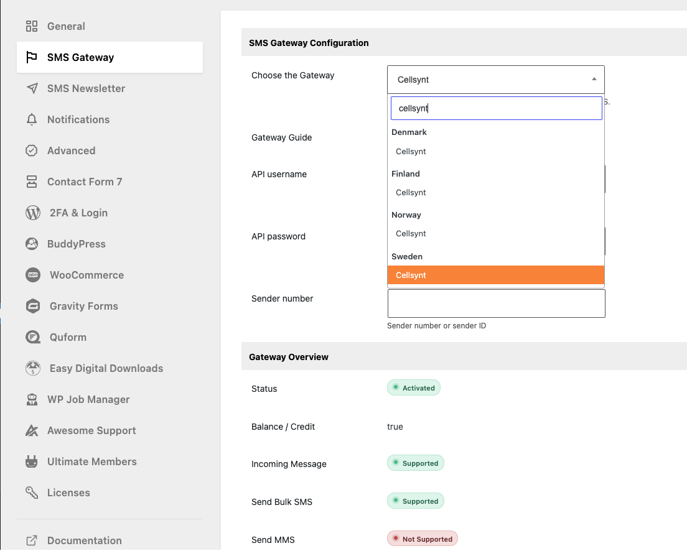Click the Gravity Forms logo icon

pos(33,306)
